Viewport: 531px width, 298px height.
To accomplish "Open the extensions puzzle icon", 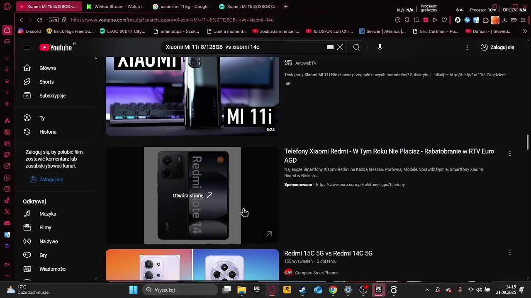I will [486, 20].
